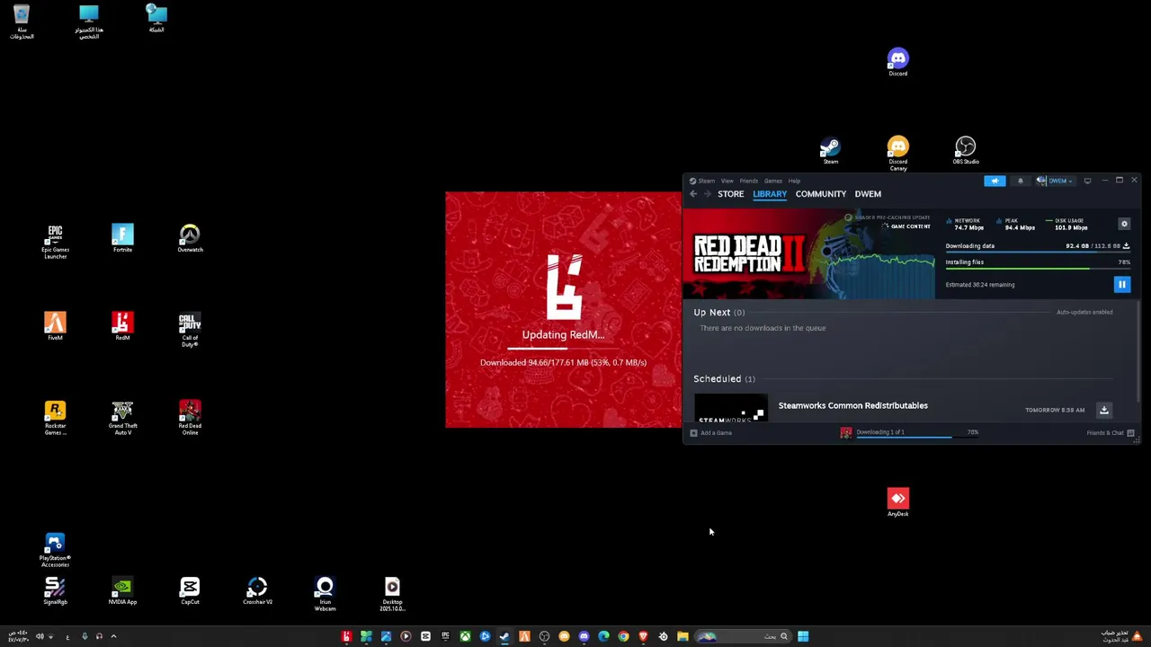Select the Recycle Bin desktop icon

coord(22,23)
